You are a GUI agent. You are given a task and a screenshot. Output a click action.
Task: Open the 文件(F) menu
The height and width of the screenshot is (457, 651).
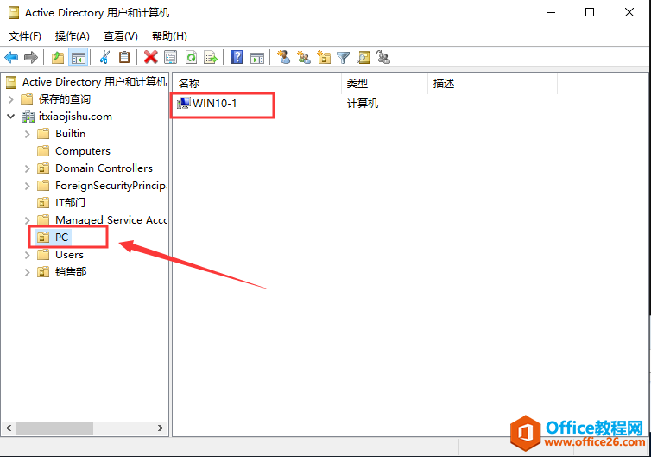click(x=25, y=36)
